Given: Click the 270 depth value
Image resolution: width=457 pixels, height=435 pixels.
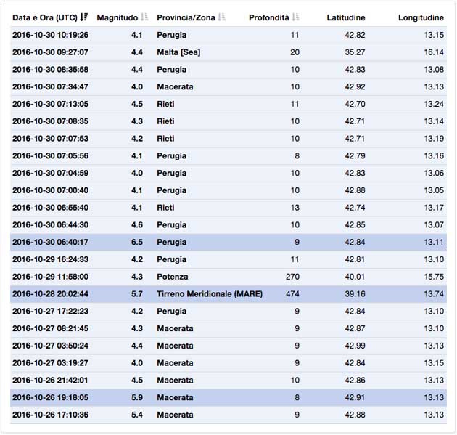Looking at the screenshot, I should (x=292, y=277).
